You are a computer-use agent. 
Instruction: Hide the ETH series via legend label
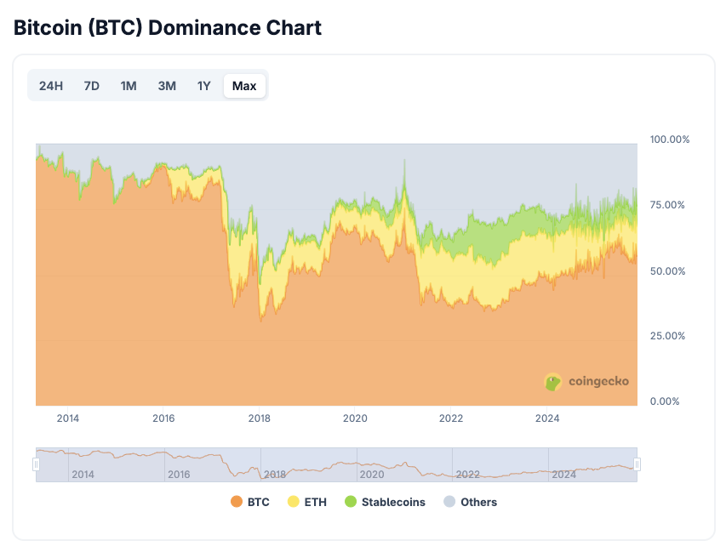click(315, 503)
